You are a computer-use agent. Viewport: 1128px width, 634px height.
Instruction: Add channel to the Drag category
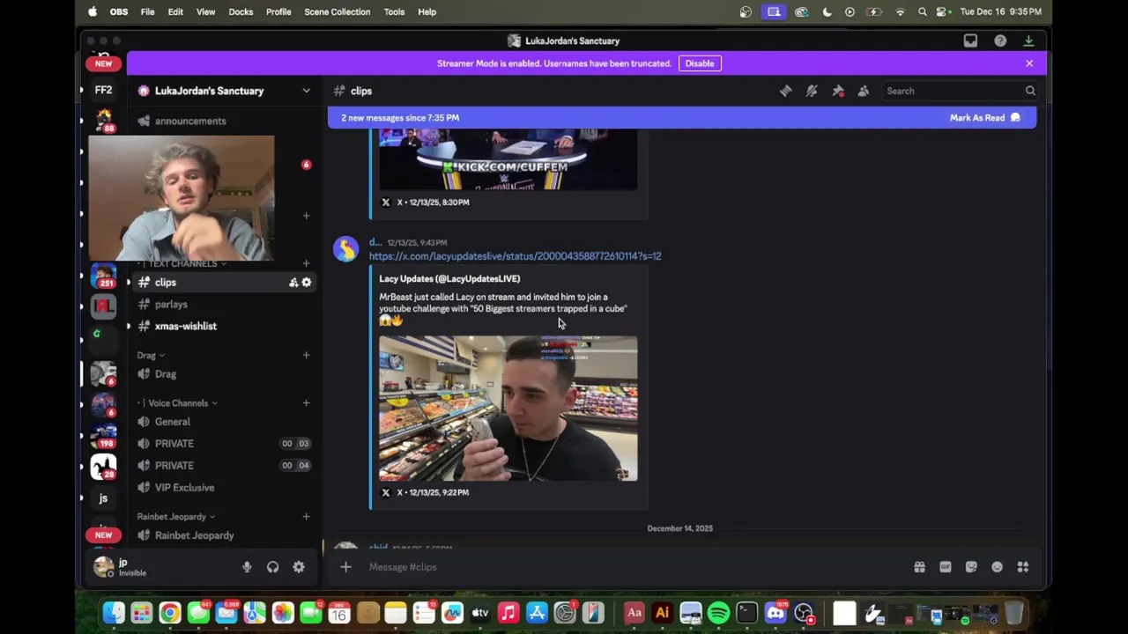tap(306, 355)
